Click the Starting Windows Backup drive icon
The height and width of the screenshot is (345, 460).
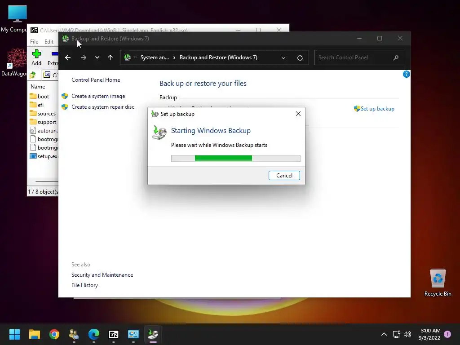pyautogui.click(x=159, y=133)
